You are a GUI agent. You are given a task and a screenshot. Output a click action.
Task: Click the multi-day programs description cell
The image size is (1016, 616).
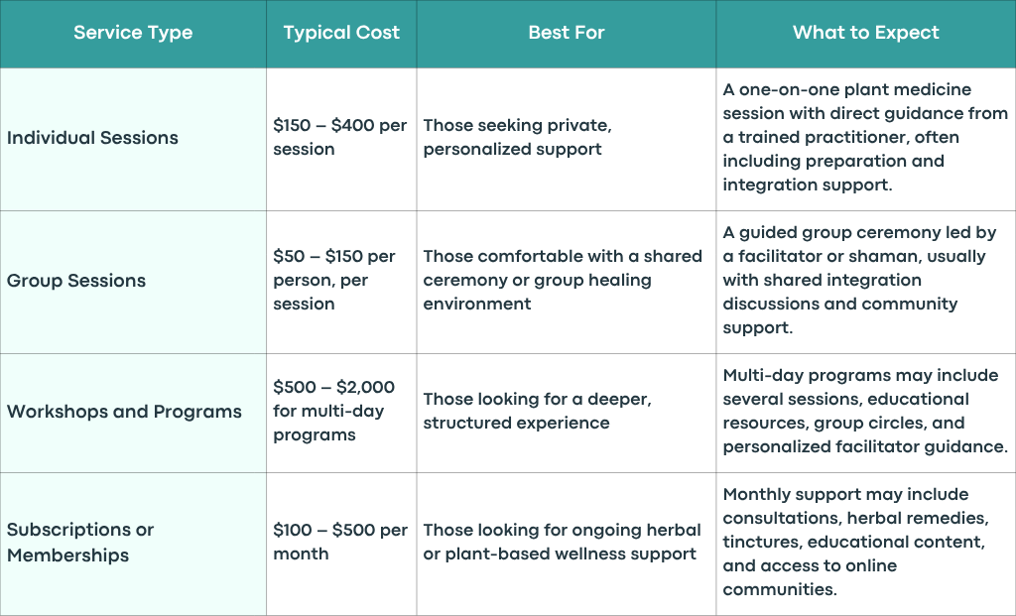pos(865,411)
